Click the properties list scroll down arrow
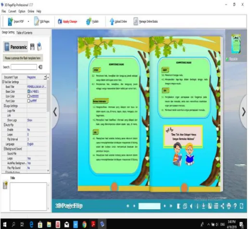This screenshot has height=229, width=249. coord(48,171)
